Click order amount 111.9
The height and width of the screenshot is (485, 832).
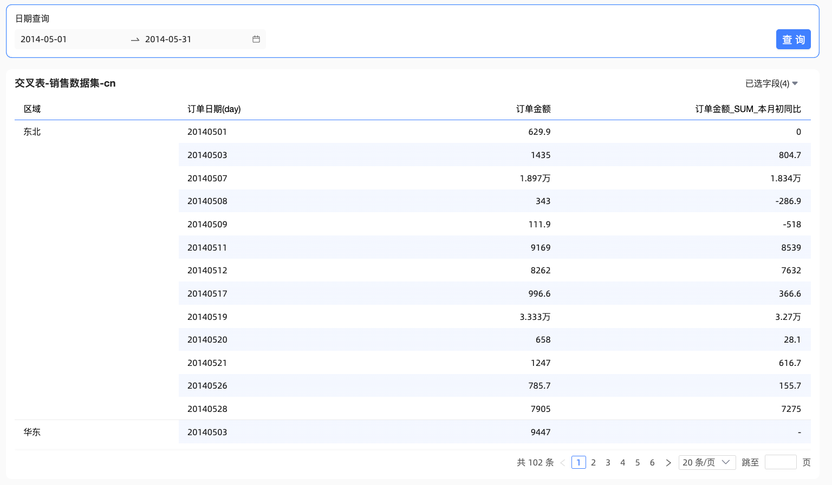pyautogui.click(x=539, y=224)
